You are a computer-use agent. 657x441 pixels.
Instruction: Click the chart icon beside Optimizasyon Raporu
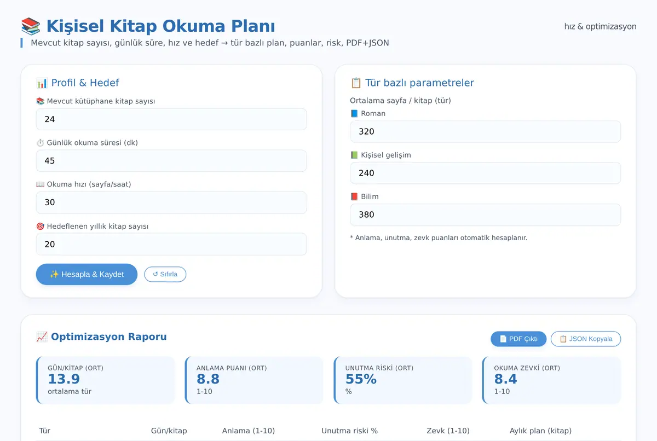(x=42, y=336)
